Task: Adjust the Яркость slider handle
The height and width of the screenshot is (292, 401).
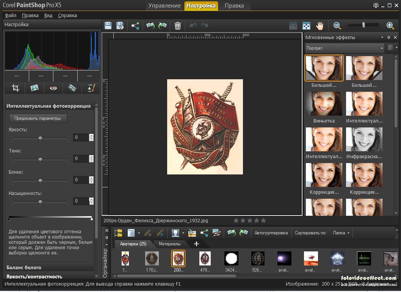Action: click(x=40, y=138)
